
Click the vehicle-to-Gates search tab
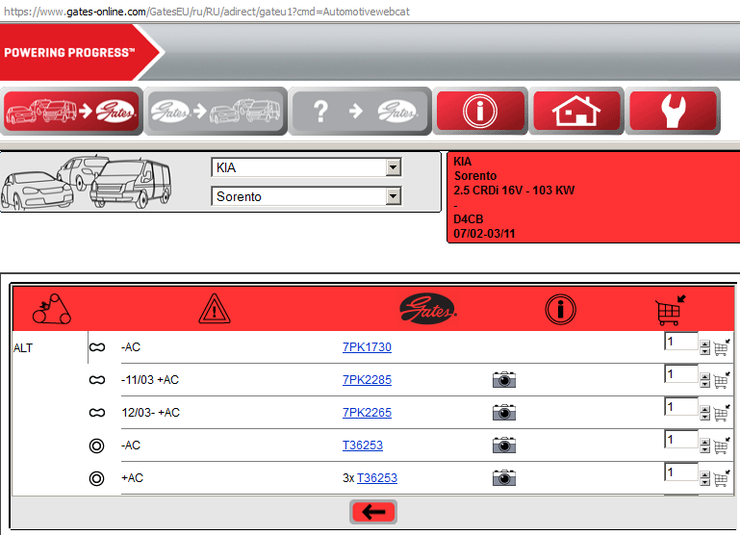pyautogui.click(x=72, y=111)
